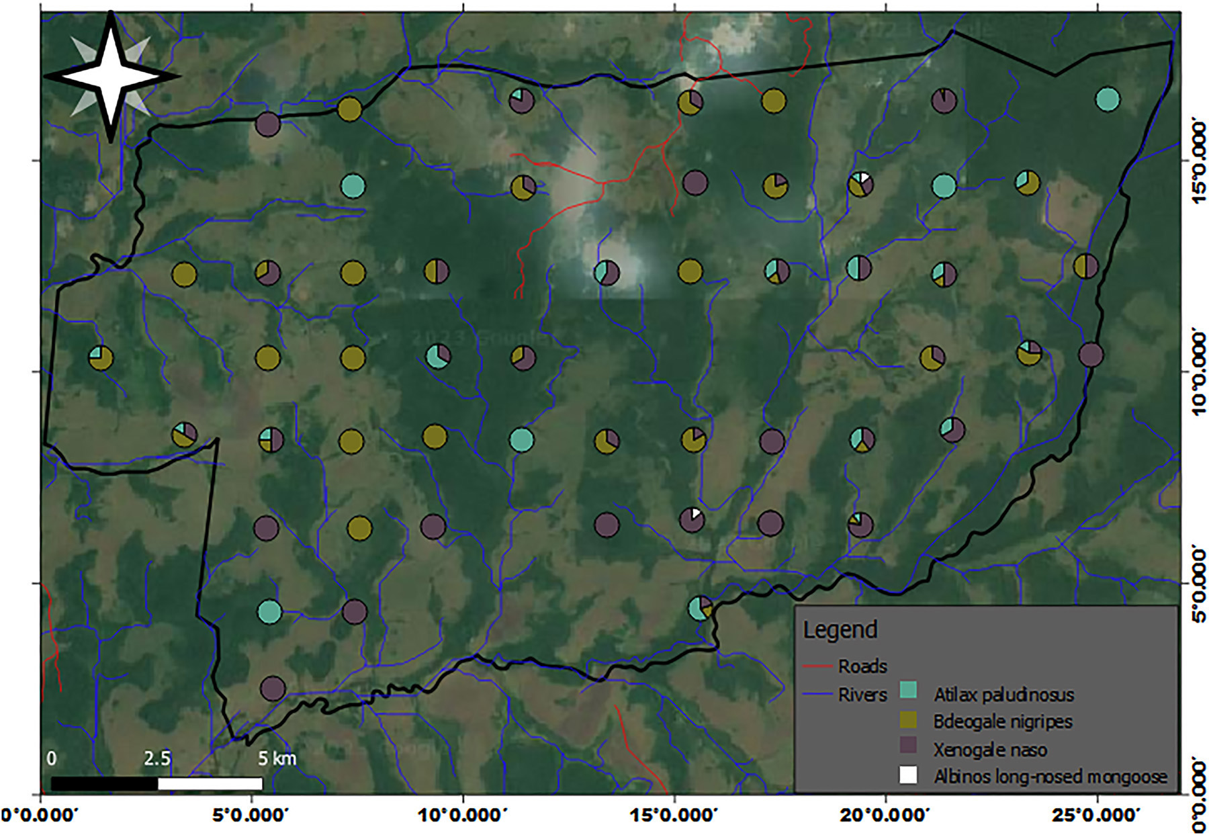Select the red Roads line in legend
1209x835 pixels.
(818, 666)
